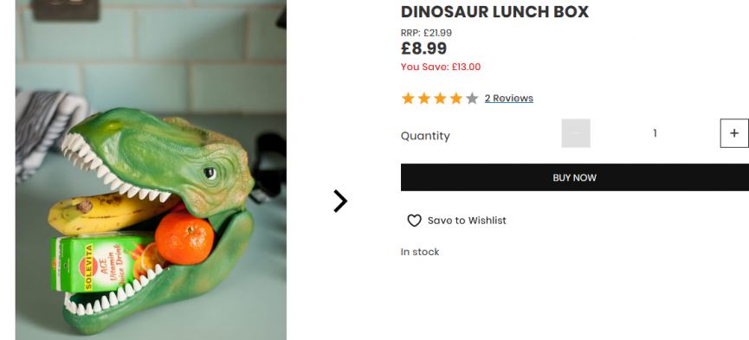Click the Quantity label
The height and width of the screenshot is (340, 749).
click(425, 136)
